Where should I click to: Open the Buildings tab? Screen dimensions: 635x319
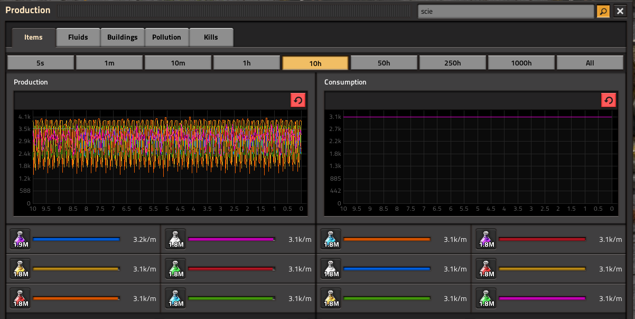123,37
